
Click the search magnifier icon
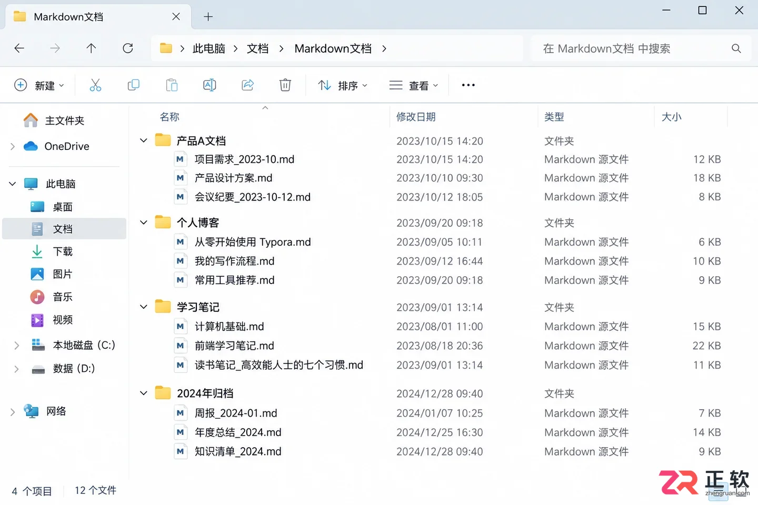coord(736,48)
